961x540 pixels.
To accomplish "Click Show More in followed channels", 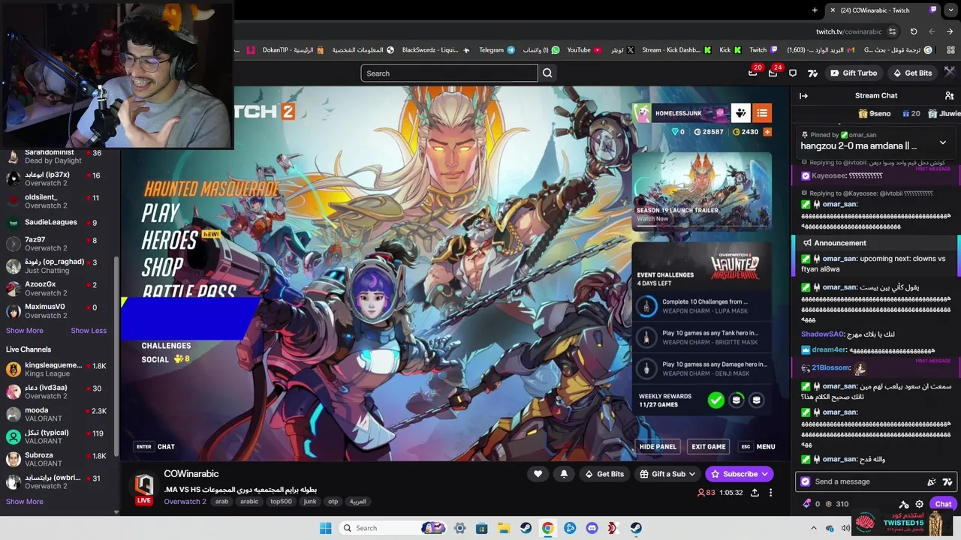I will pyautogui.click(x=25, y=331).
